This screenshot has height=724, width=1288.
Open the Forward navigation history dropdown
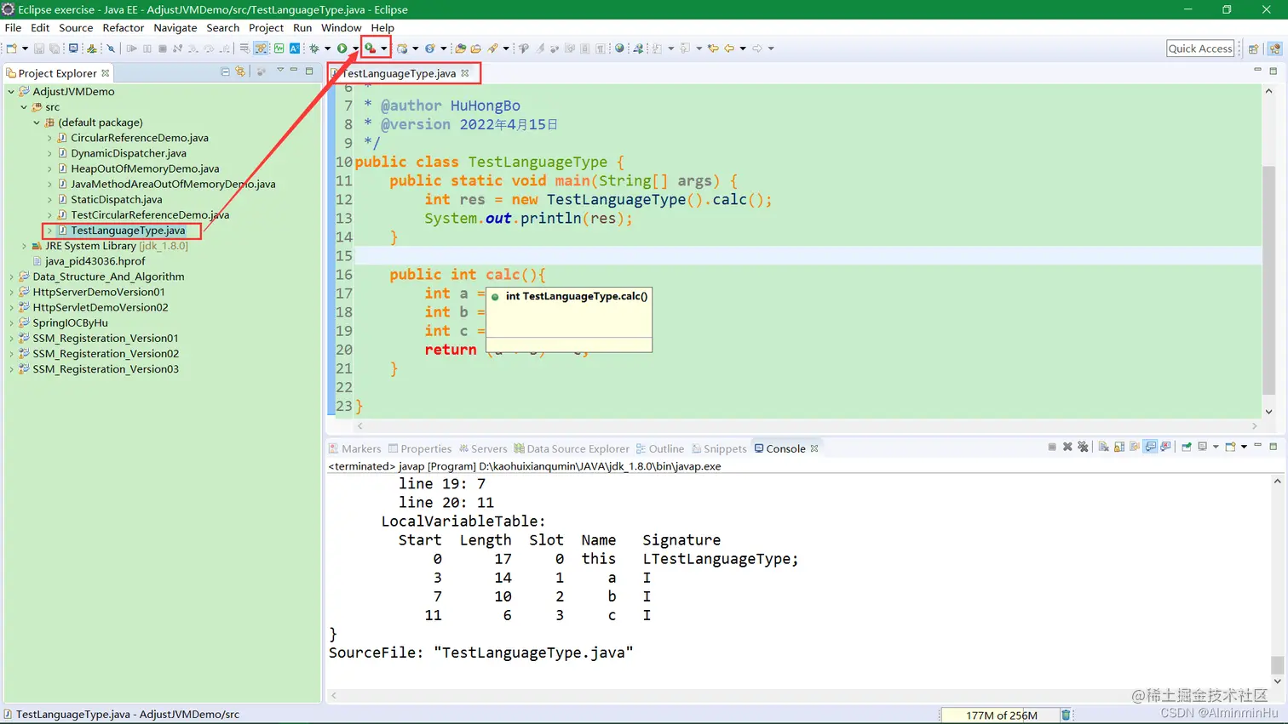coord(771,48)
